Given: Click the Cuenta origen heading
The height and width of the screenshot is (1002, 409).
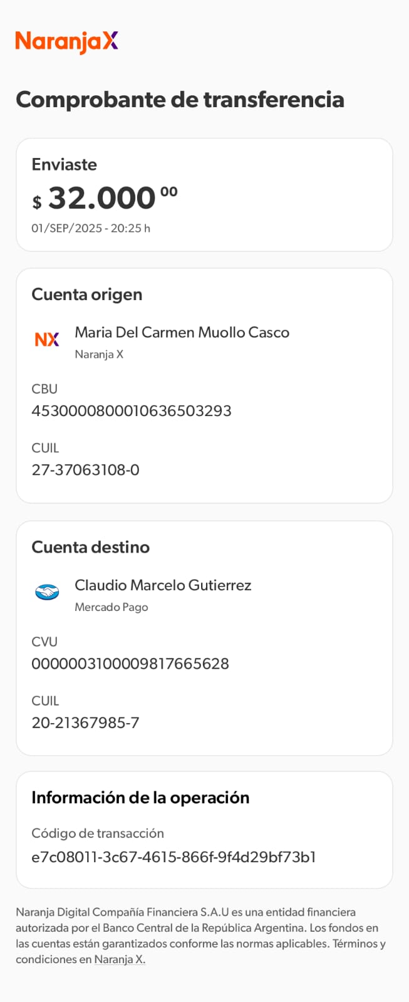Looking at the screenshot, I should pos(87,295).
